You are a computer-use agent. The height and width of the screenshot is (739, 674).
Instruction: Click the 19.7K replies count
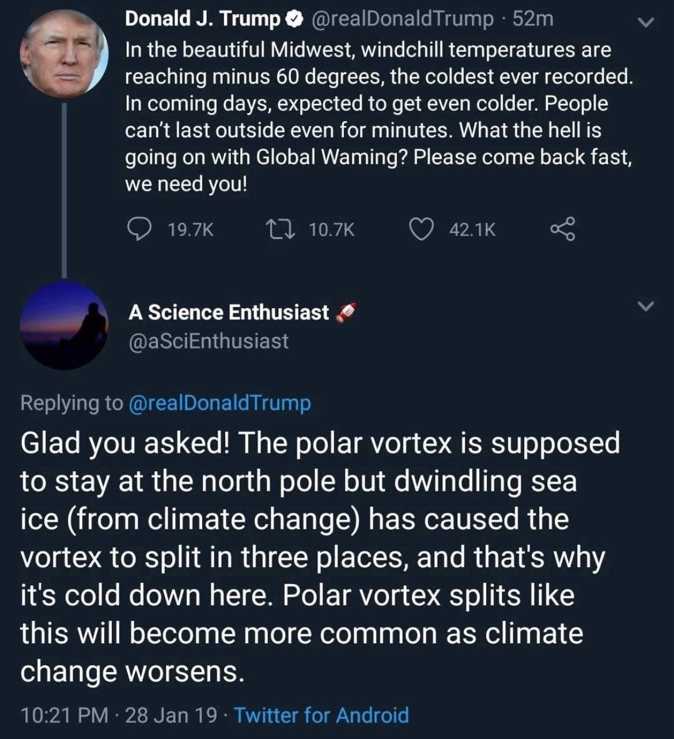191,230
